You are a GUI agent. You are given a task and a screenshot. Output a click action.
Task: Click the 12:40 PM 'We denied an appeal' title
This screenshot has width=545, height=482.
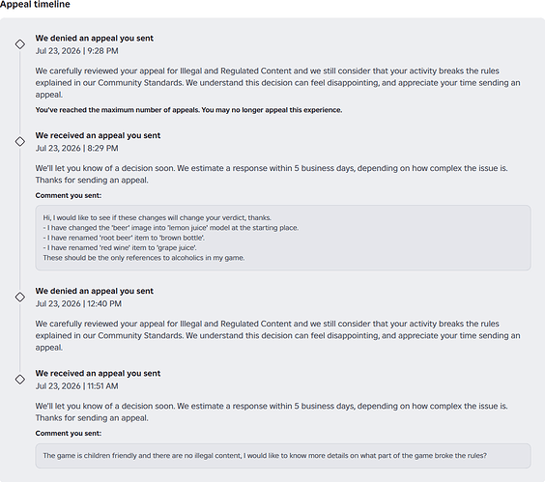tap(94, 291)
